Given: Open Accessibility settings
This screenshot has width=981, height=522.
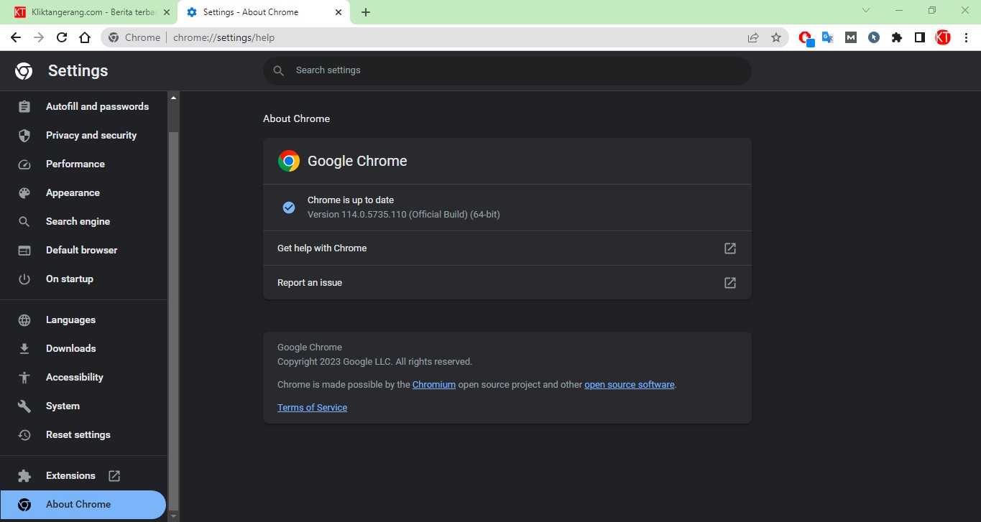Looking at the screenshot, I should pyautogui.click(x=83, y=377).
